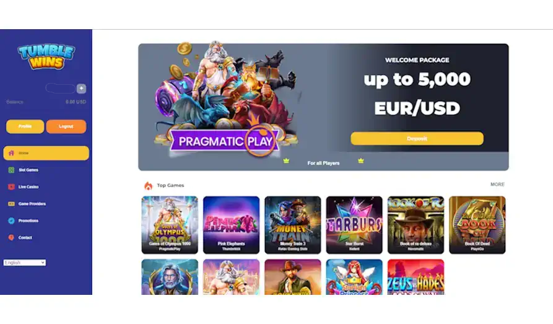Open the Slot Games menu item
This screenshot has width=553, height=324.
[28, 170]
